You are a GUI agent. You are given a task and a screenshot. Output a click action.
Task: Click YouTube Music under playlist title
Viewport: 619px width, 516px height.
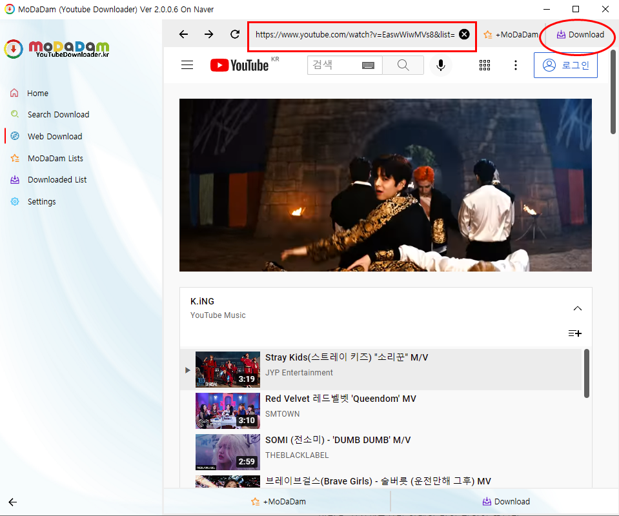coord(218,315)
